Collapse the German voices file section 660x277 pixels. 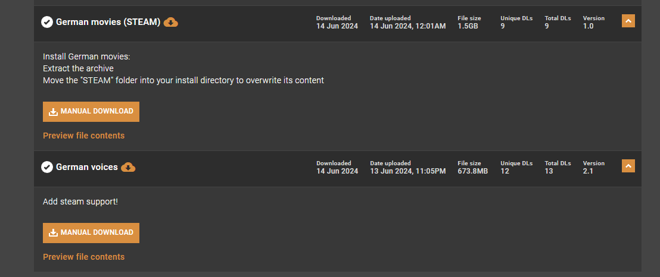click(628, 166)
